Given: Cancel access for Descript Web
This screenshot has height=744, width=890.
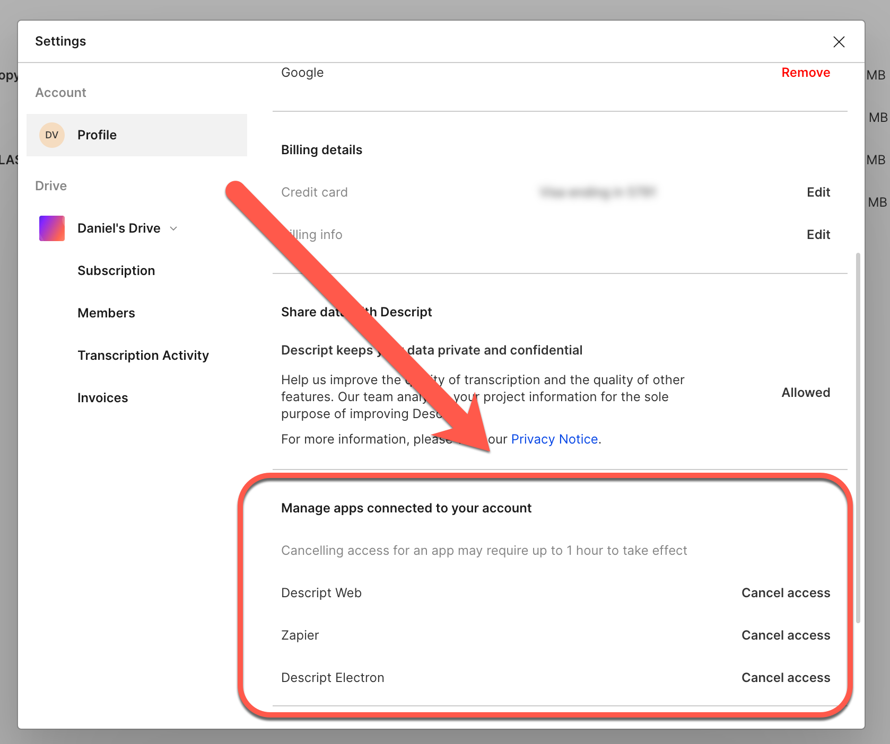Looking at the screenshot, I should click(x=786, y=593).
